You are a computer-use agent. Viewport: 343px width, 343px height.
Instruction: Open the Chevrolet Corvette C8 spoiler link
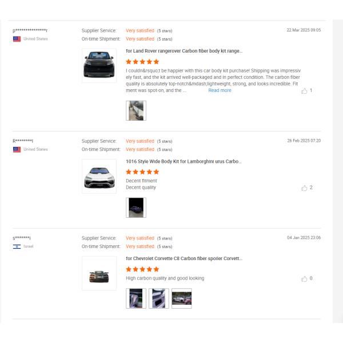point(184,258)
